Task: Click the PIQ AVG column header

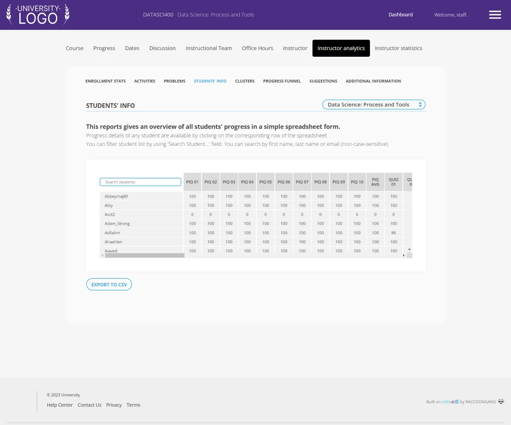Action: pyautogui.click(x=375, y=182)
